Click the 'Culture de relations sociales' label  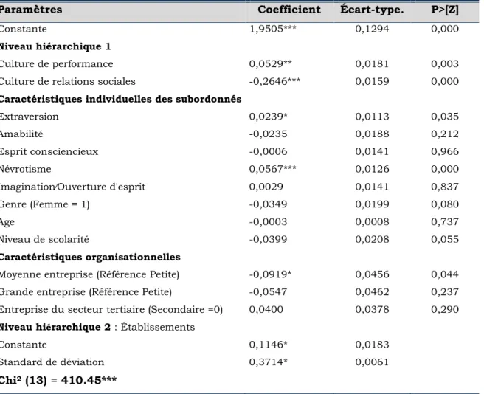point(68,81)
